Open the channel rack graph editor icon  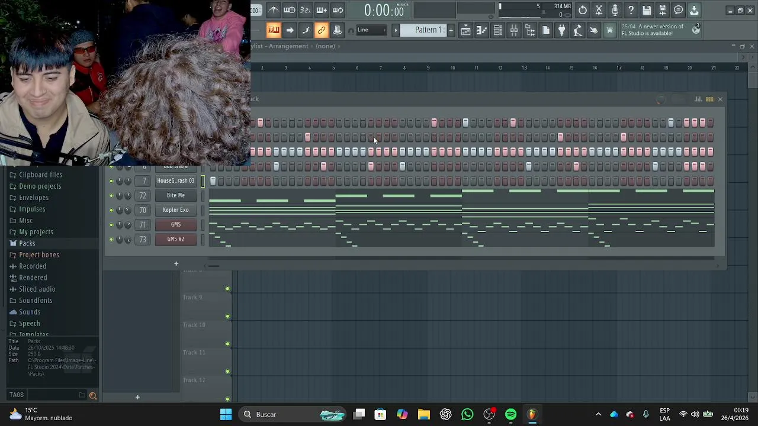pyautogui.click(x=698, y=99)
